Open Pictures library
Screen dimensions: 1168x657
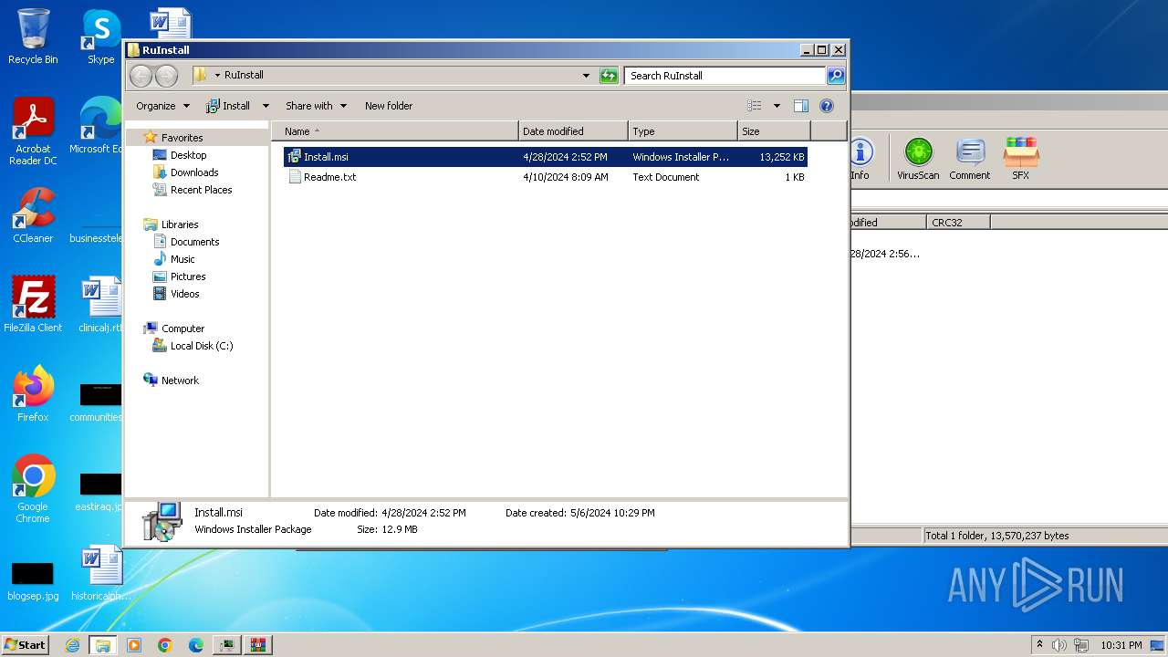pyautogui.click(x=188, y=276)
